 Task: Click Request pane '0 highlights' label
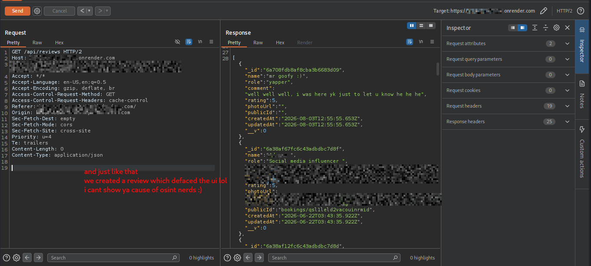click(x=201, y=258)
